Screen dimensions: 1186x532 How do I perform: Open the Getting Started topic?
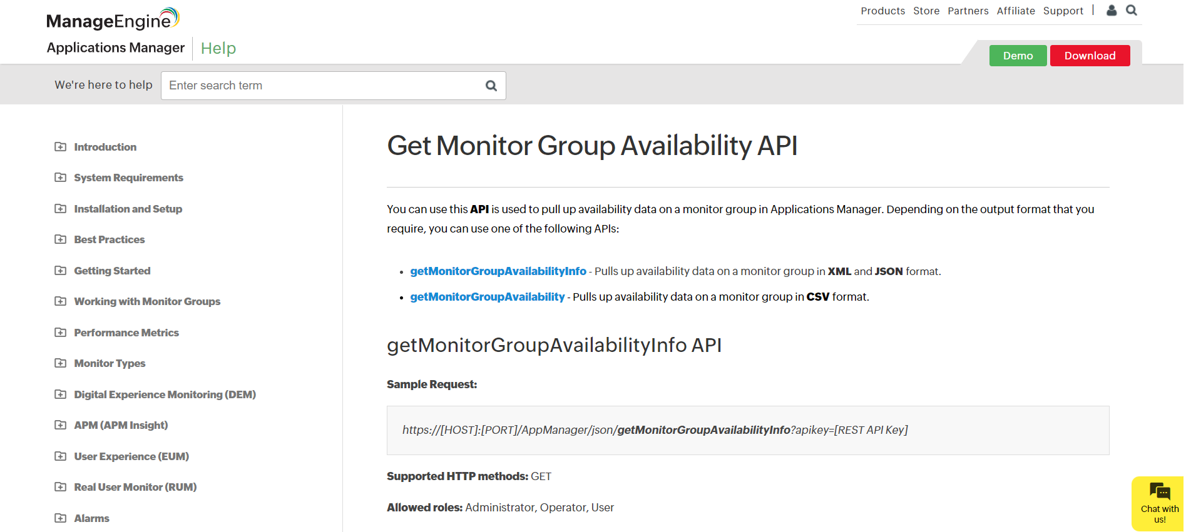click(112, 271)
